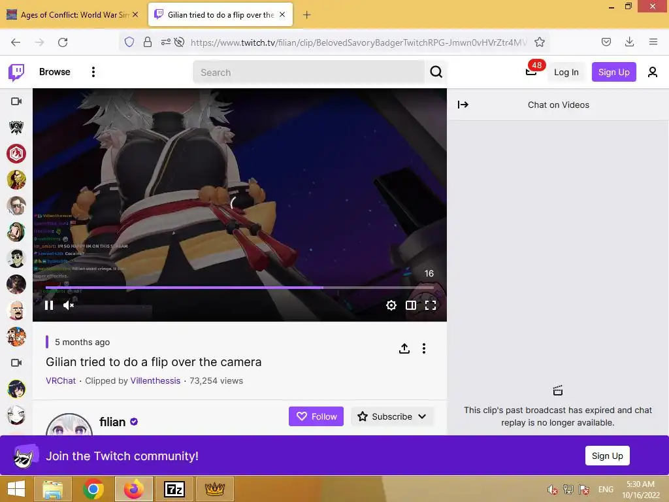
Task: Click the Twitch logo home icon
Action: point(16,72)
